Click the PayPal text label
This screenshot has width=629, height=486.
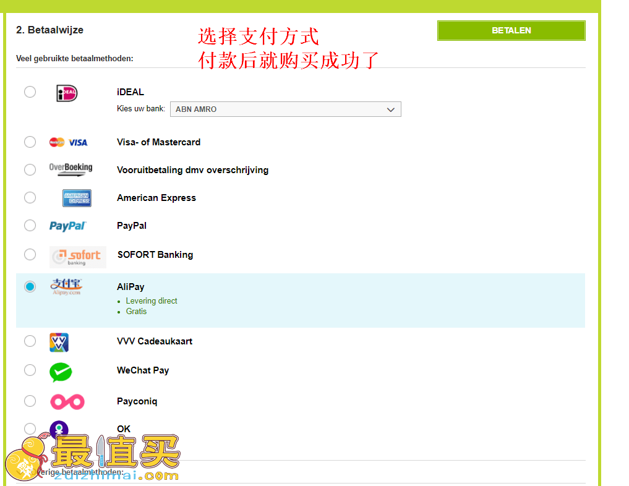click(x=132, y=226)
